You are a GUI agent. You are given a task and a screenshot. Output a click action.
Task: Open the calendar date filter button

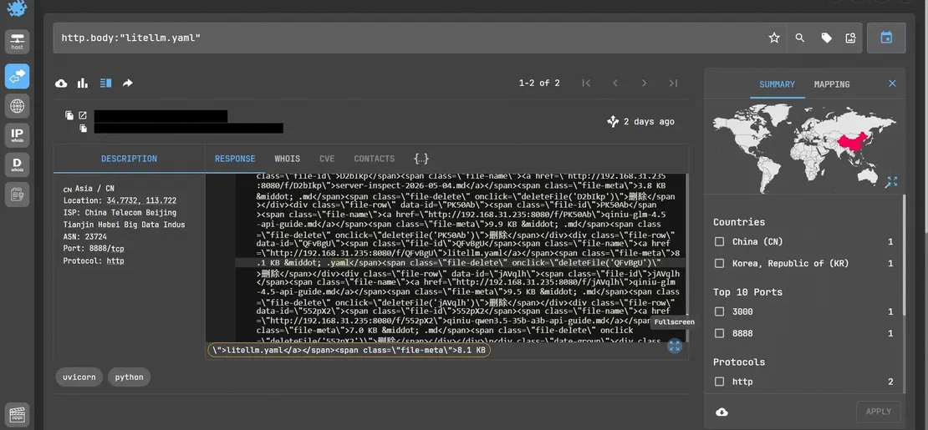886,38
